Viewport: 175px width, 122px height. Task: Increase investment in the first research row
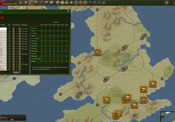tap(20, 29)
